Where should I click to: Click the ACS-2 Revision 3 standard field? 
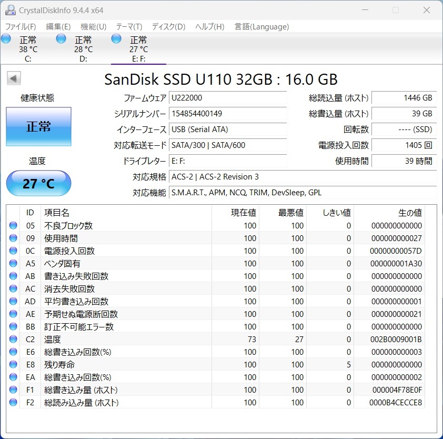pyautogui.click(x=303, y=177)
